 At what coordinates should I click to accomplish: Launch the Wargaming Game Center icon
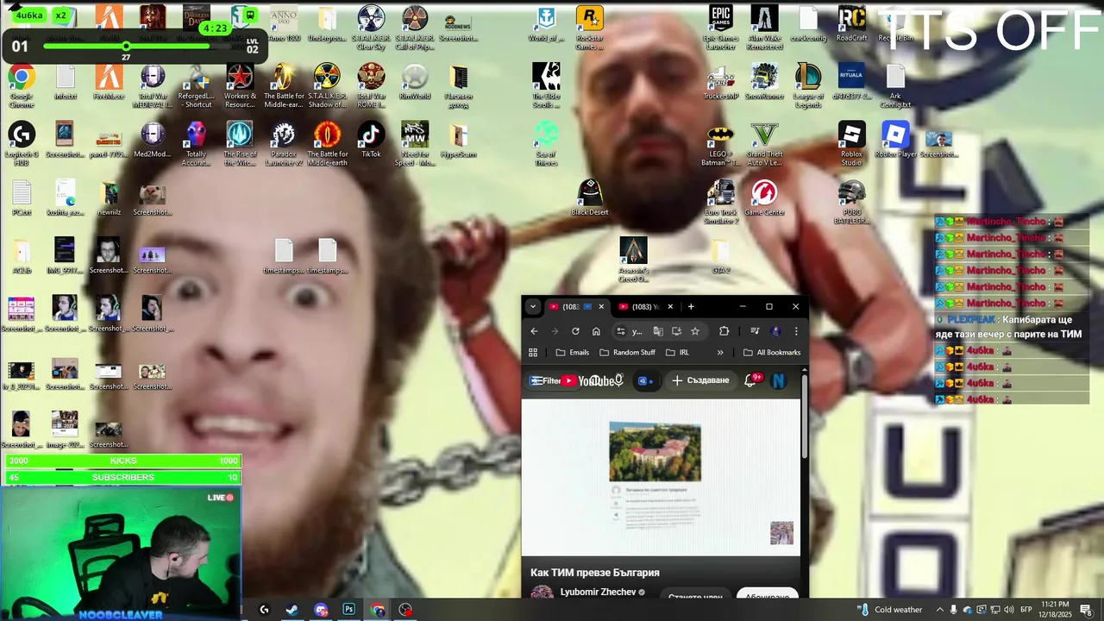pyautogui.click(x=764, y=198)
